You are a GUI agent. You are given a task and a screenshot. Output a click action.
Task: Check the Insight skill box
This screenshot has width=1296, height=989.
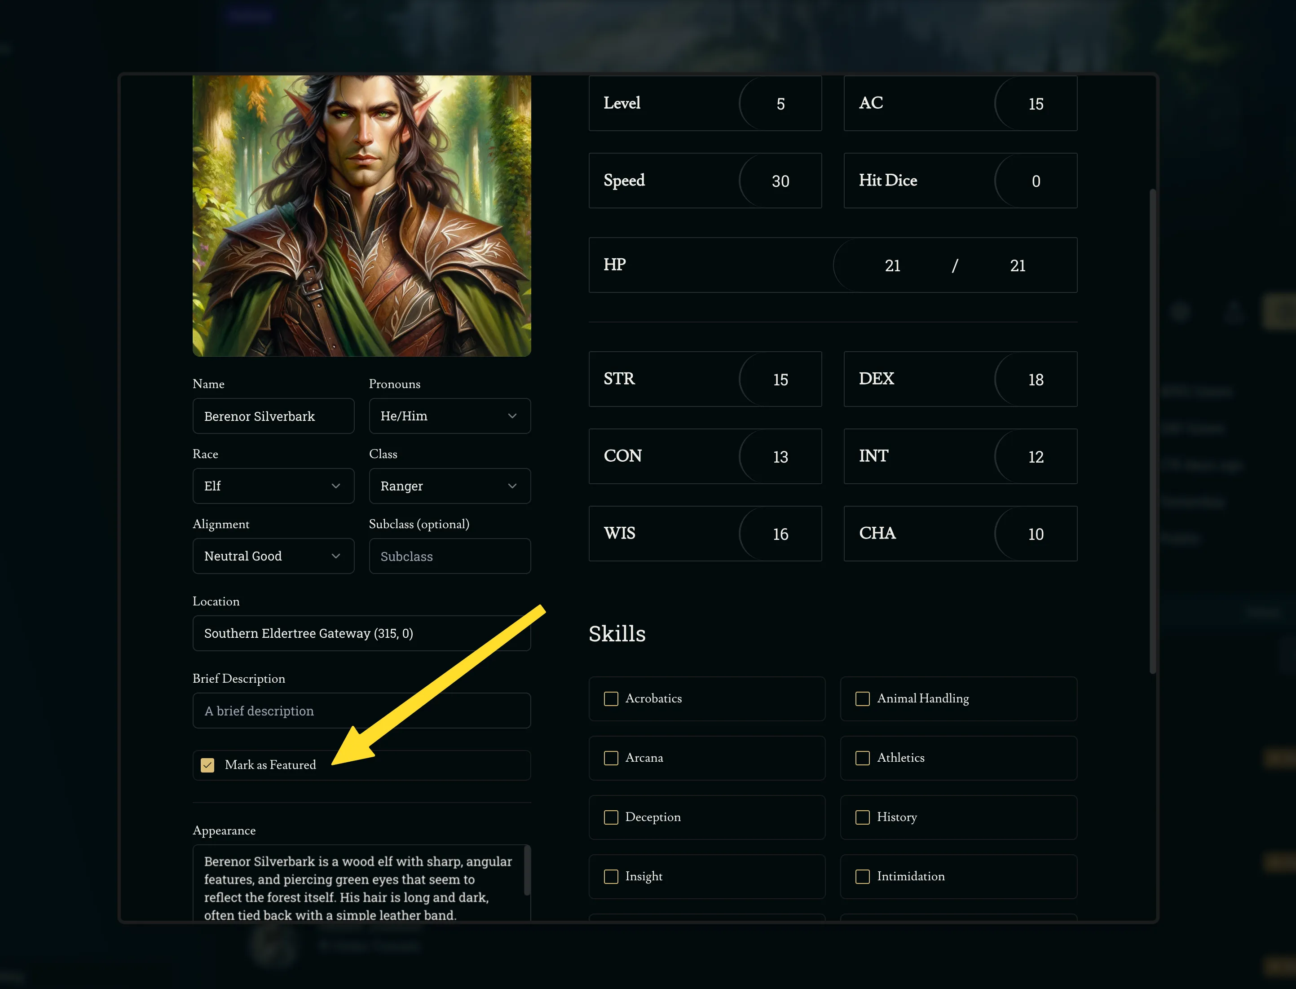[611, 877]
